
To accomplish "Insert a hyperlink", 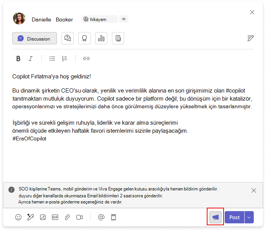I will coord(86,59).
